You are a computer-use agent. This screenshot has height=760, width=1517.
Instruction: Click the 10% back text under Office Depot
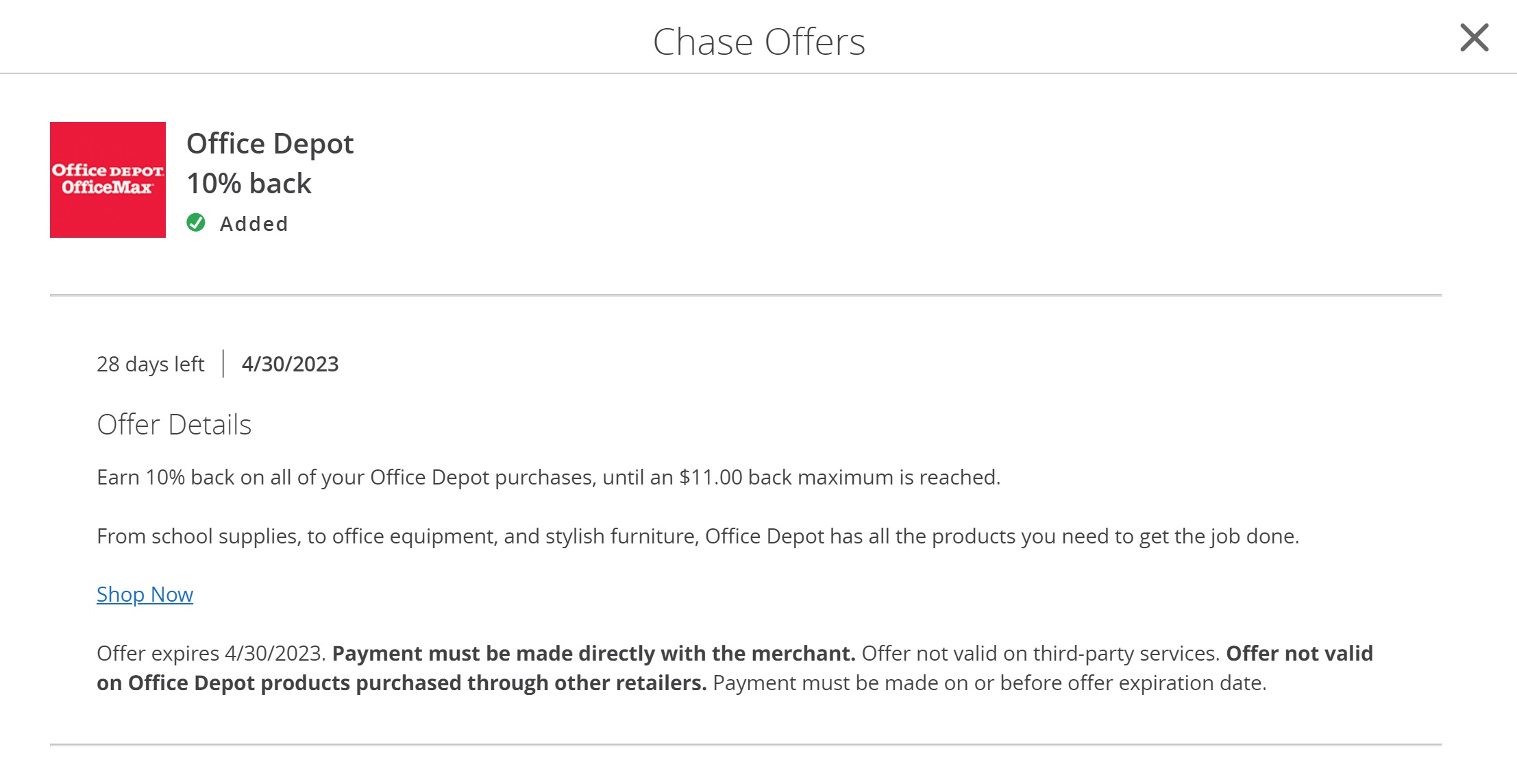tap(249, 182)
